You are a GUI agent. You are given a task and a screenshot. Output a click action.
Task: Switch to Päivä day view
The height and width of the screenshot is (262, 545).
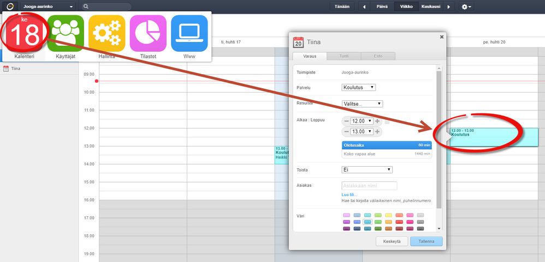382,7
